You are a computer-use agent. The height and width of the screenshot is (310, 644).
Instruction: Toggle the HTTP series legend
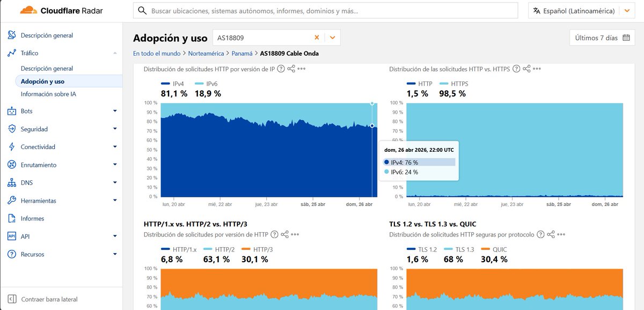pyautogui.click(x=420, y=84)
